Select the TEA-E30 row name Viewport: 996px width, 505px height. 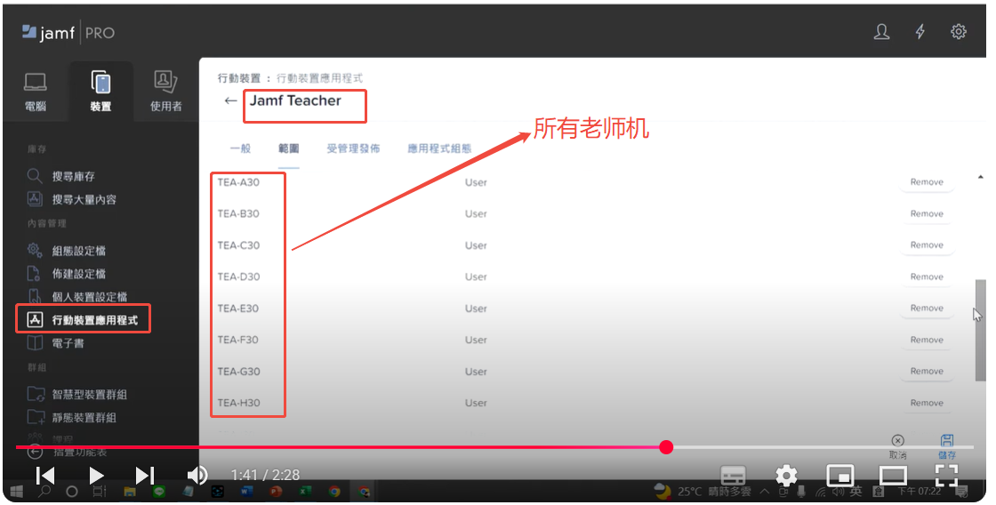click(238, 309)
